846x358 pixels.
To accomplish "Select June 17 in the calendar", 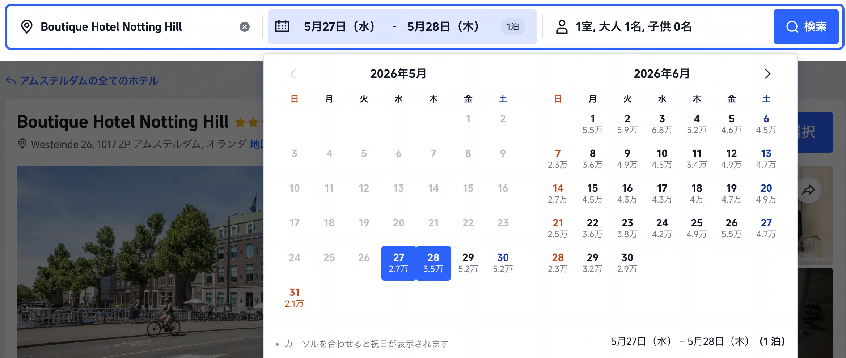I will pyautogui.click(x=662, y=193).
